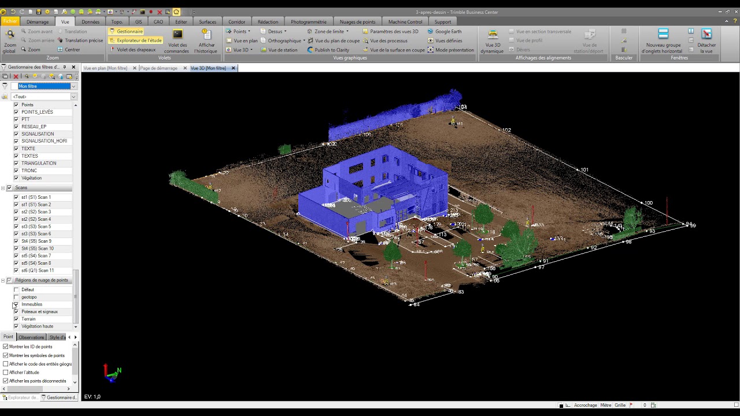
Task: Open Vue du plan de coupe
Action: click(334, 40)
